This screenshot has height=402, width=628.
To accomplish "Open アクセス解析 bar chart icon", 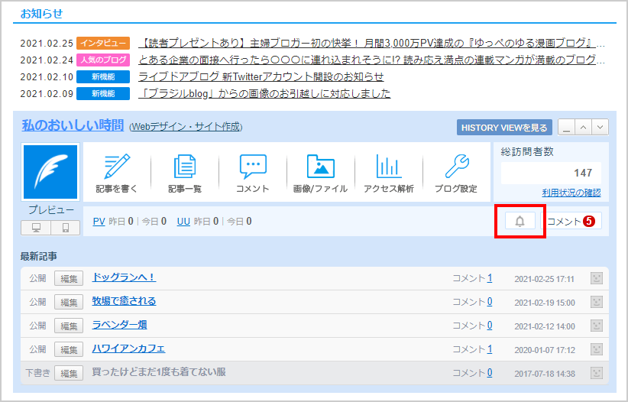I will 389,166.
